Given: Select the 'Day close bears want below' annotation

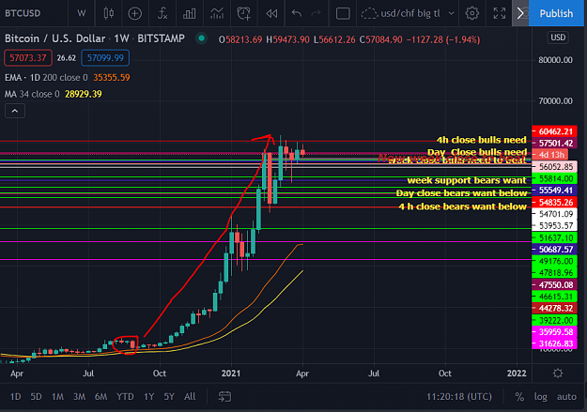Looking at the screenshot, I should coord(461,193).
